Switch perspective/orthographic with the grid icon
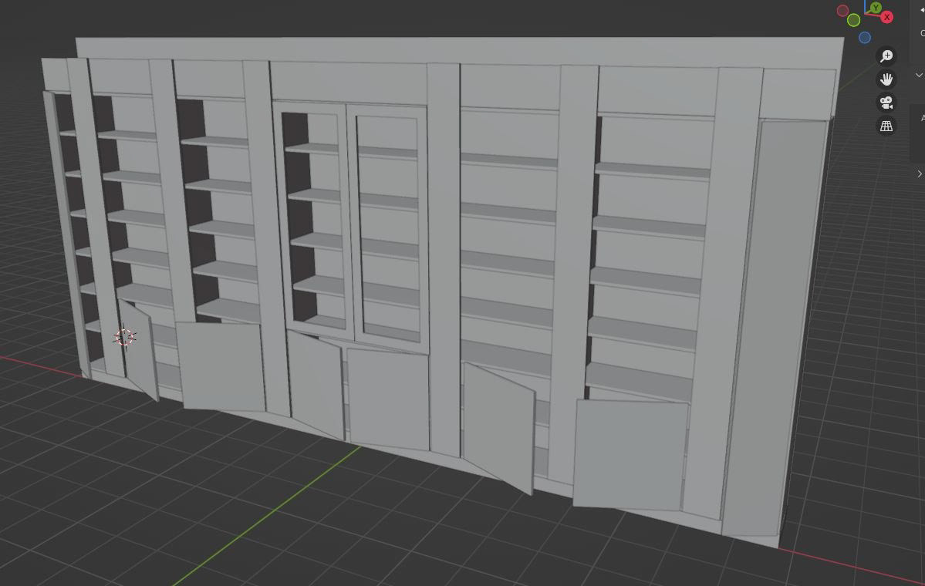Image resolution: width=925 pixels, height=586 pixels. pos(886,126)
